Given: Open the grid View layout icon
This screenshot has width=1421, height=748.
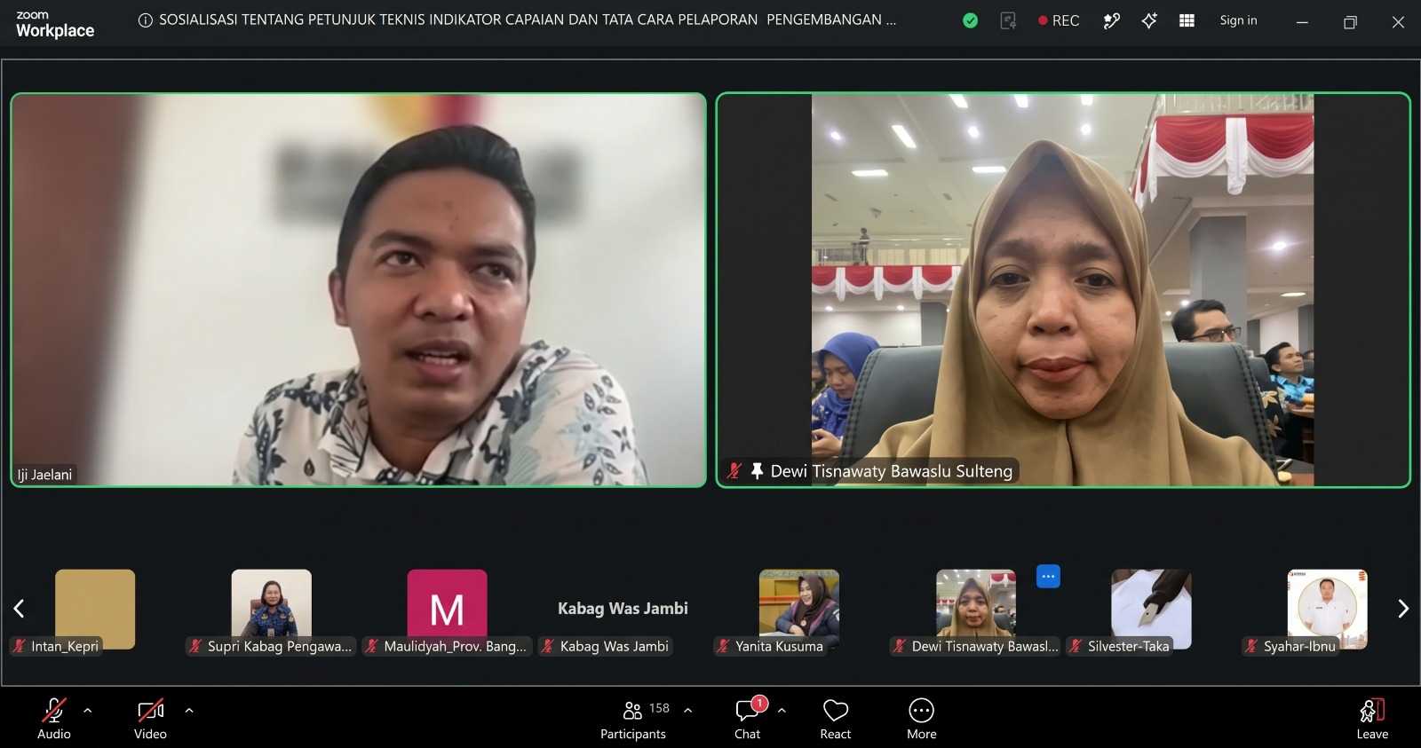Looking at the screenshot, I should tap(1187, 20).
